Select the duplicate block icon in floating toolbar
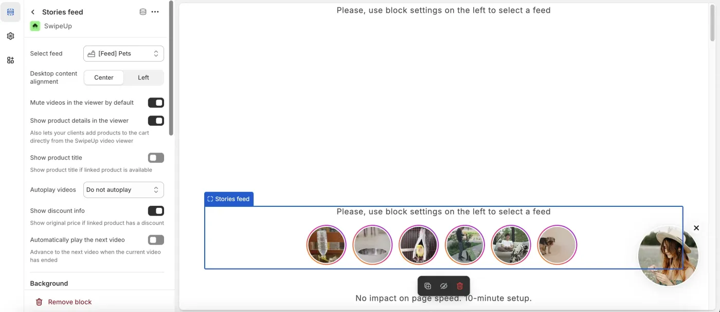 (427, 286)
